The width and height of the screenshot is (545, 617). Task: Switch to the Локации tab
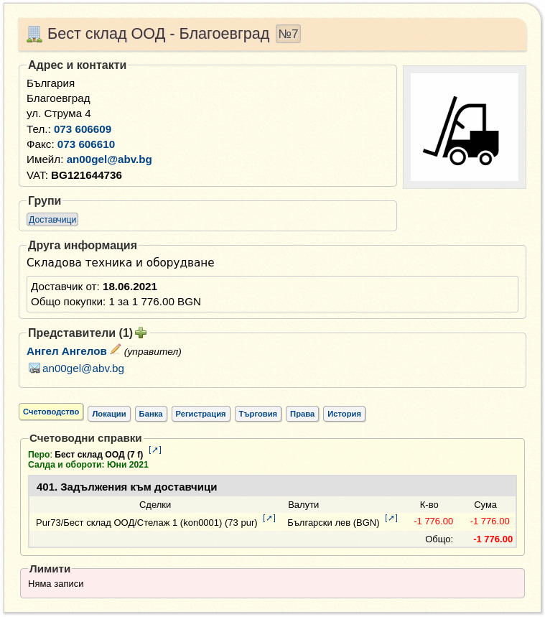point(109,414)
